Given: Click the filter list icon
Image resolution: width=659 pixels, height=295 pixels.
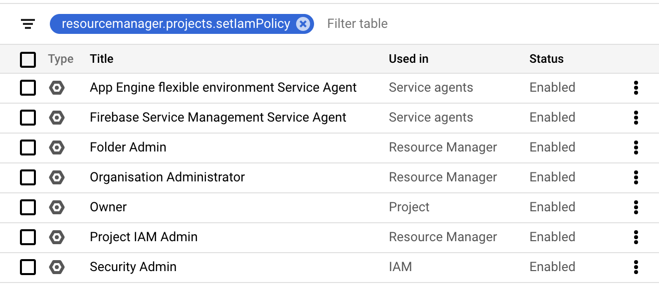Looking at the screenshot, I should pyautogui.click(x=28, y=24).
